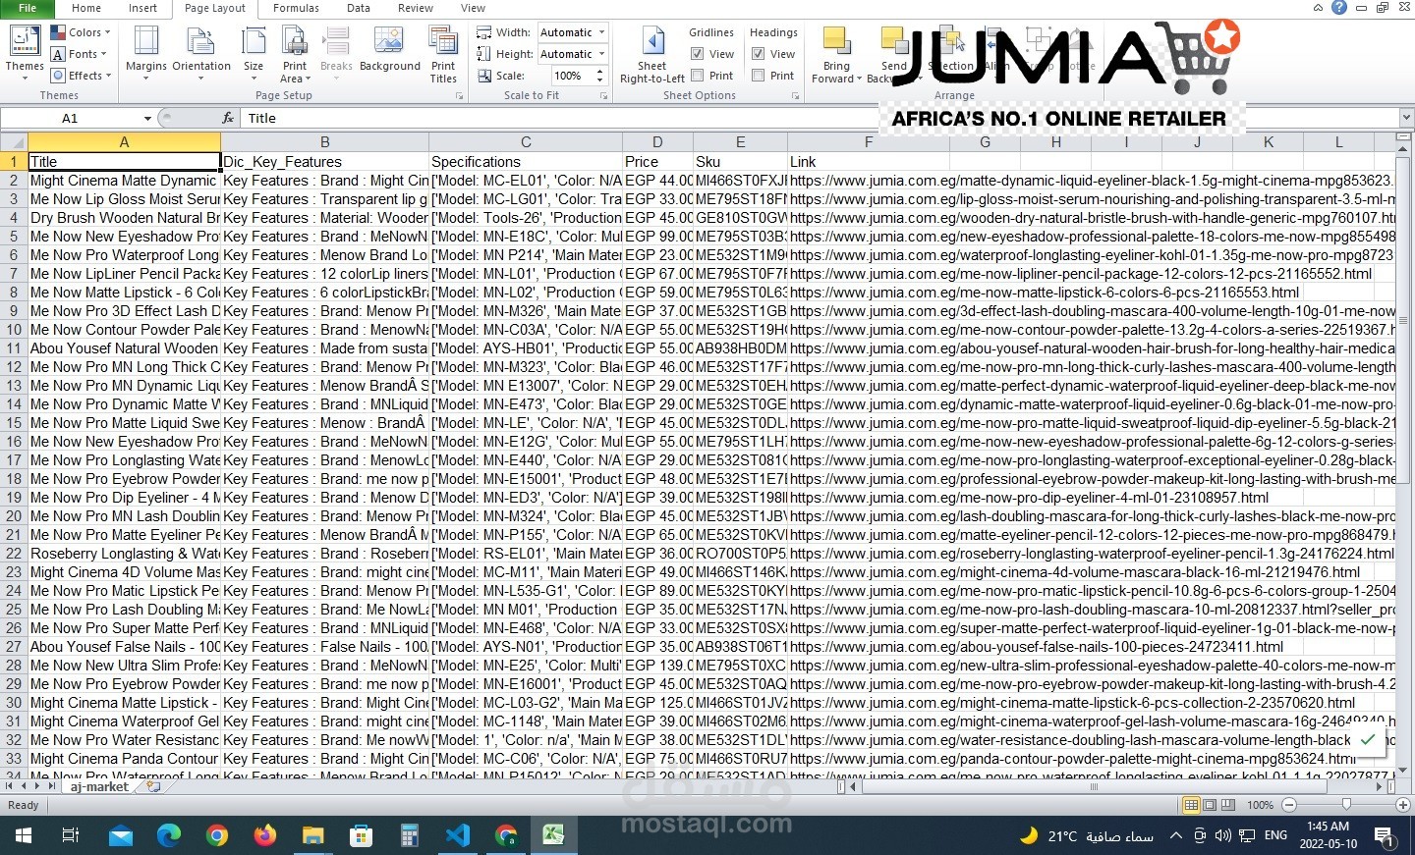Click the Insert Function fx icon
1415x855 pixels.
(x=228, y=118)
